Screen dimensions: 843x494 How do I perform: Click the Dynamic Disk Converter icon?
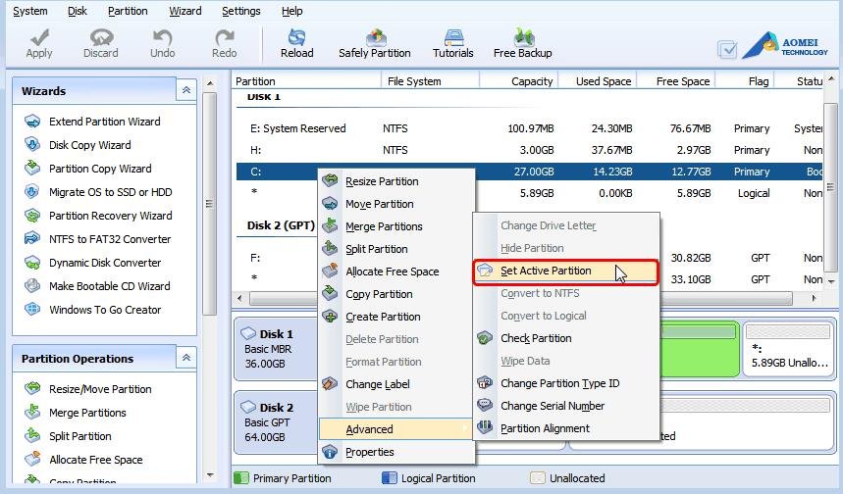coord(32,263)
